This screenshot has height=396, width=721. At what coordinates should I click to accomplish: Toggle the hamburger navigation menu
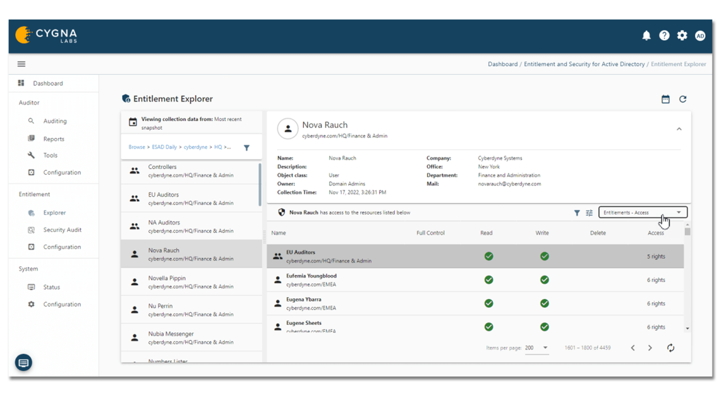[21, 64]
